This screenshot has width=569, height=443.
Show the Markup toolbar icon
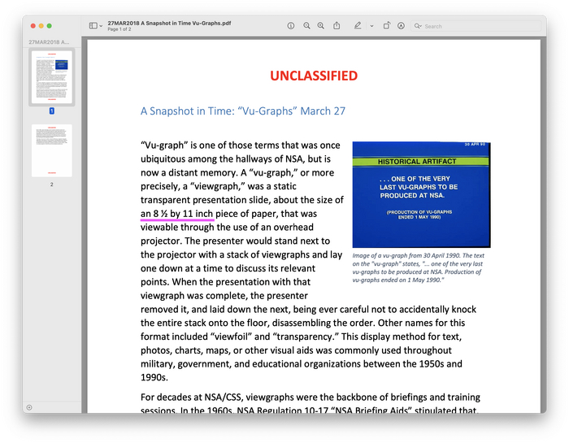pyautogui.click(x=401, y=26)
